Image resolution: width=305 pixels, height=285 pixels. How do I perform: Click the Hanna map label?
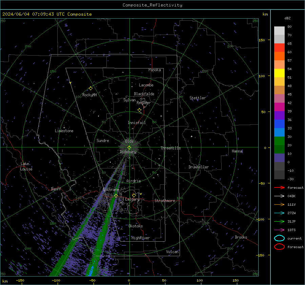click(x=237, y=151)
